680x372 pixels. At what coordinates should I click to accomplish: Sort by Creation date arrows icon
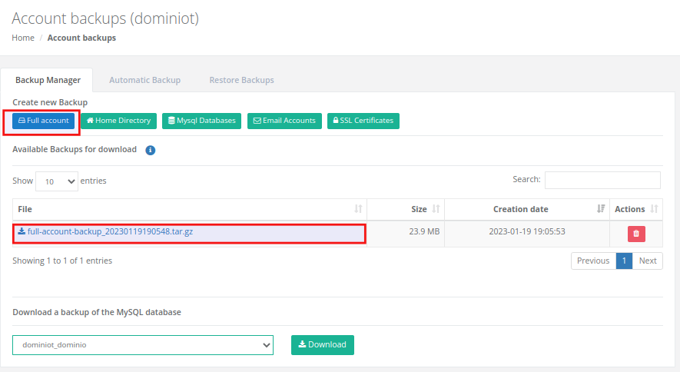point(601,209)
